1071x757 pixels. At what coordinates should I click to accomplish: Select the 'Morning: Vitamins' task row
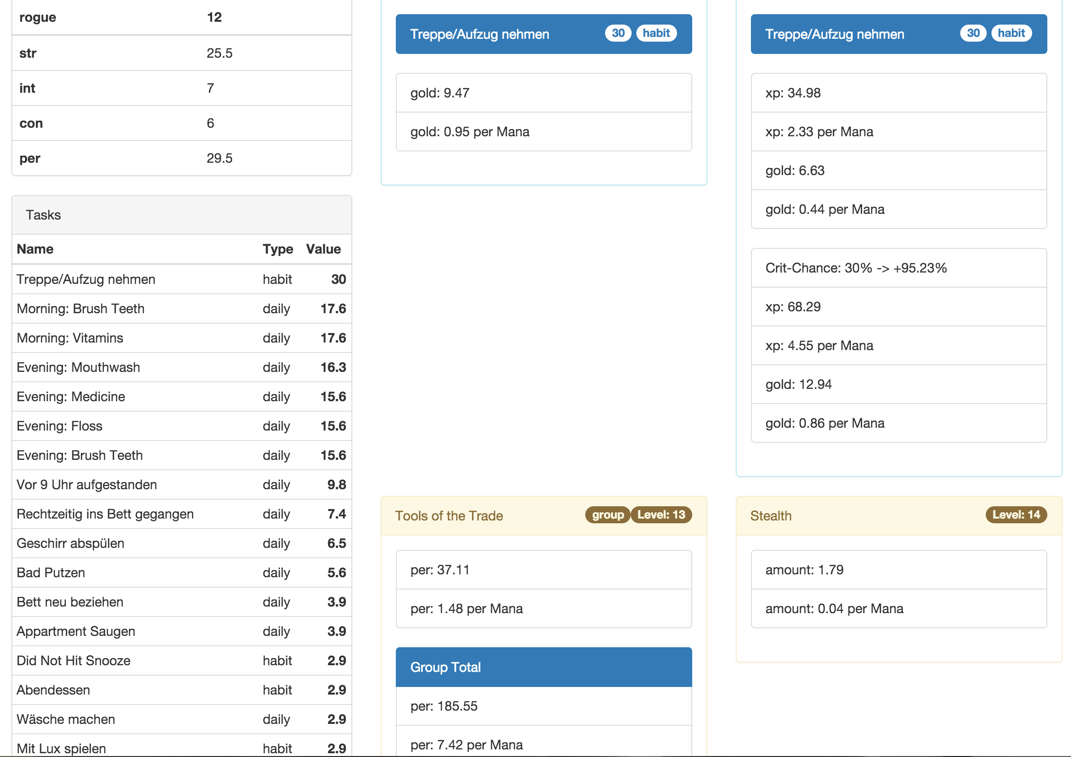(182, 338)
